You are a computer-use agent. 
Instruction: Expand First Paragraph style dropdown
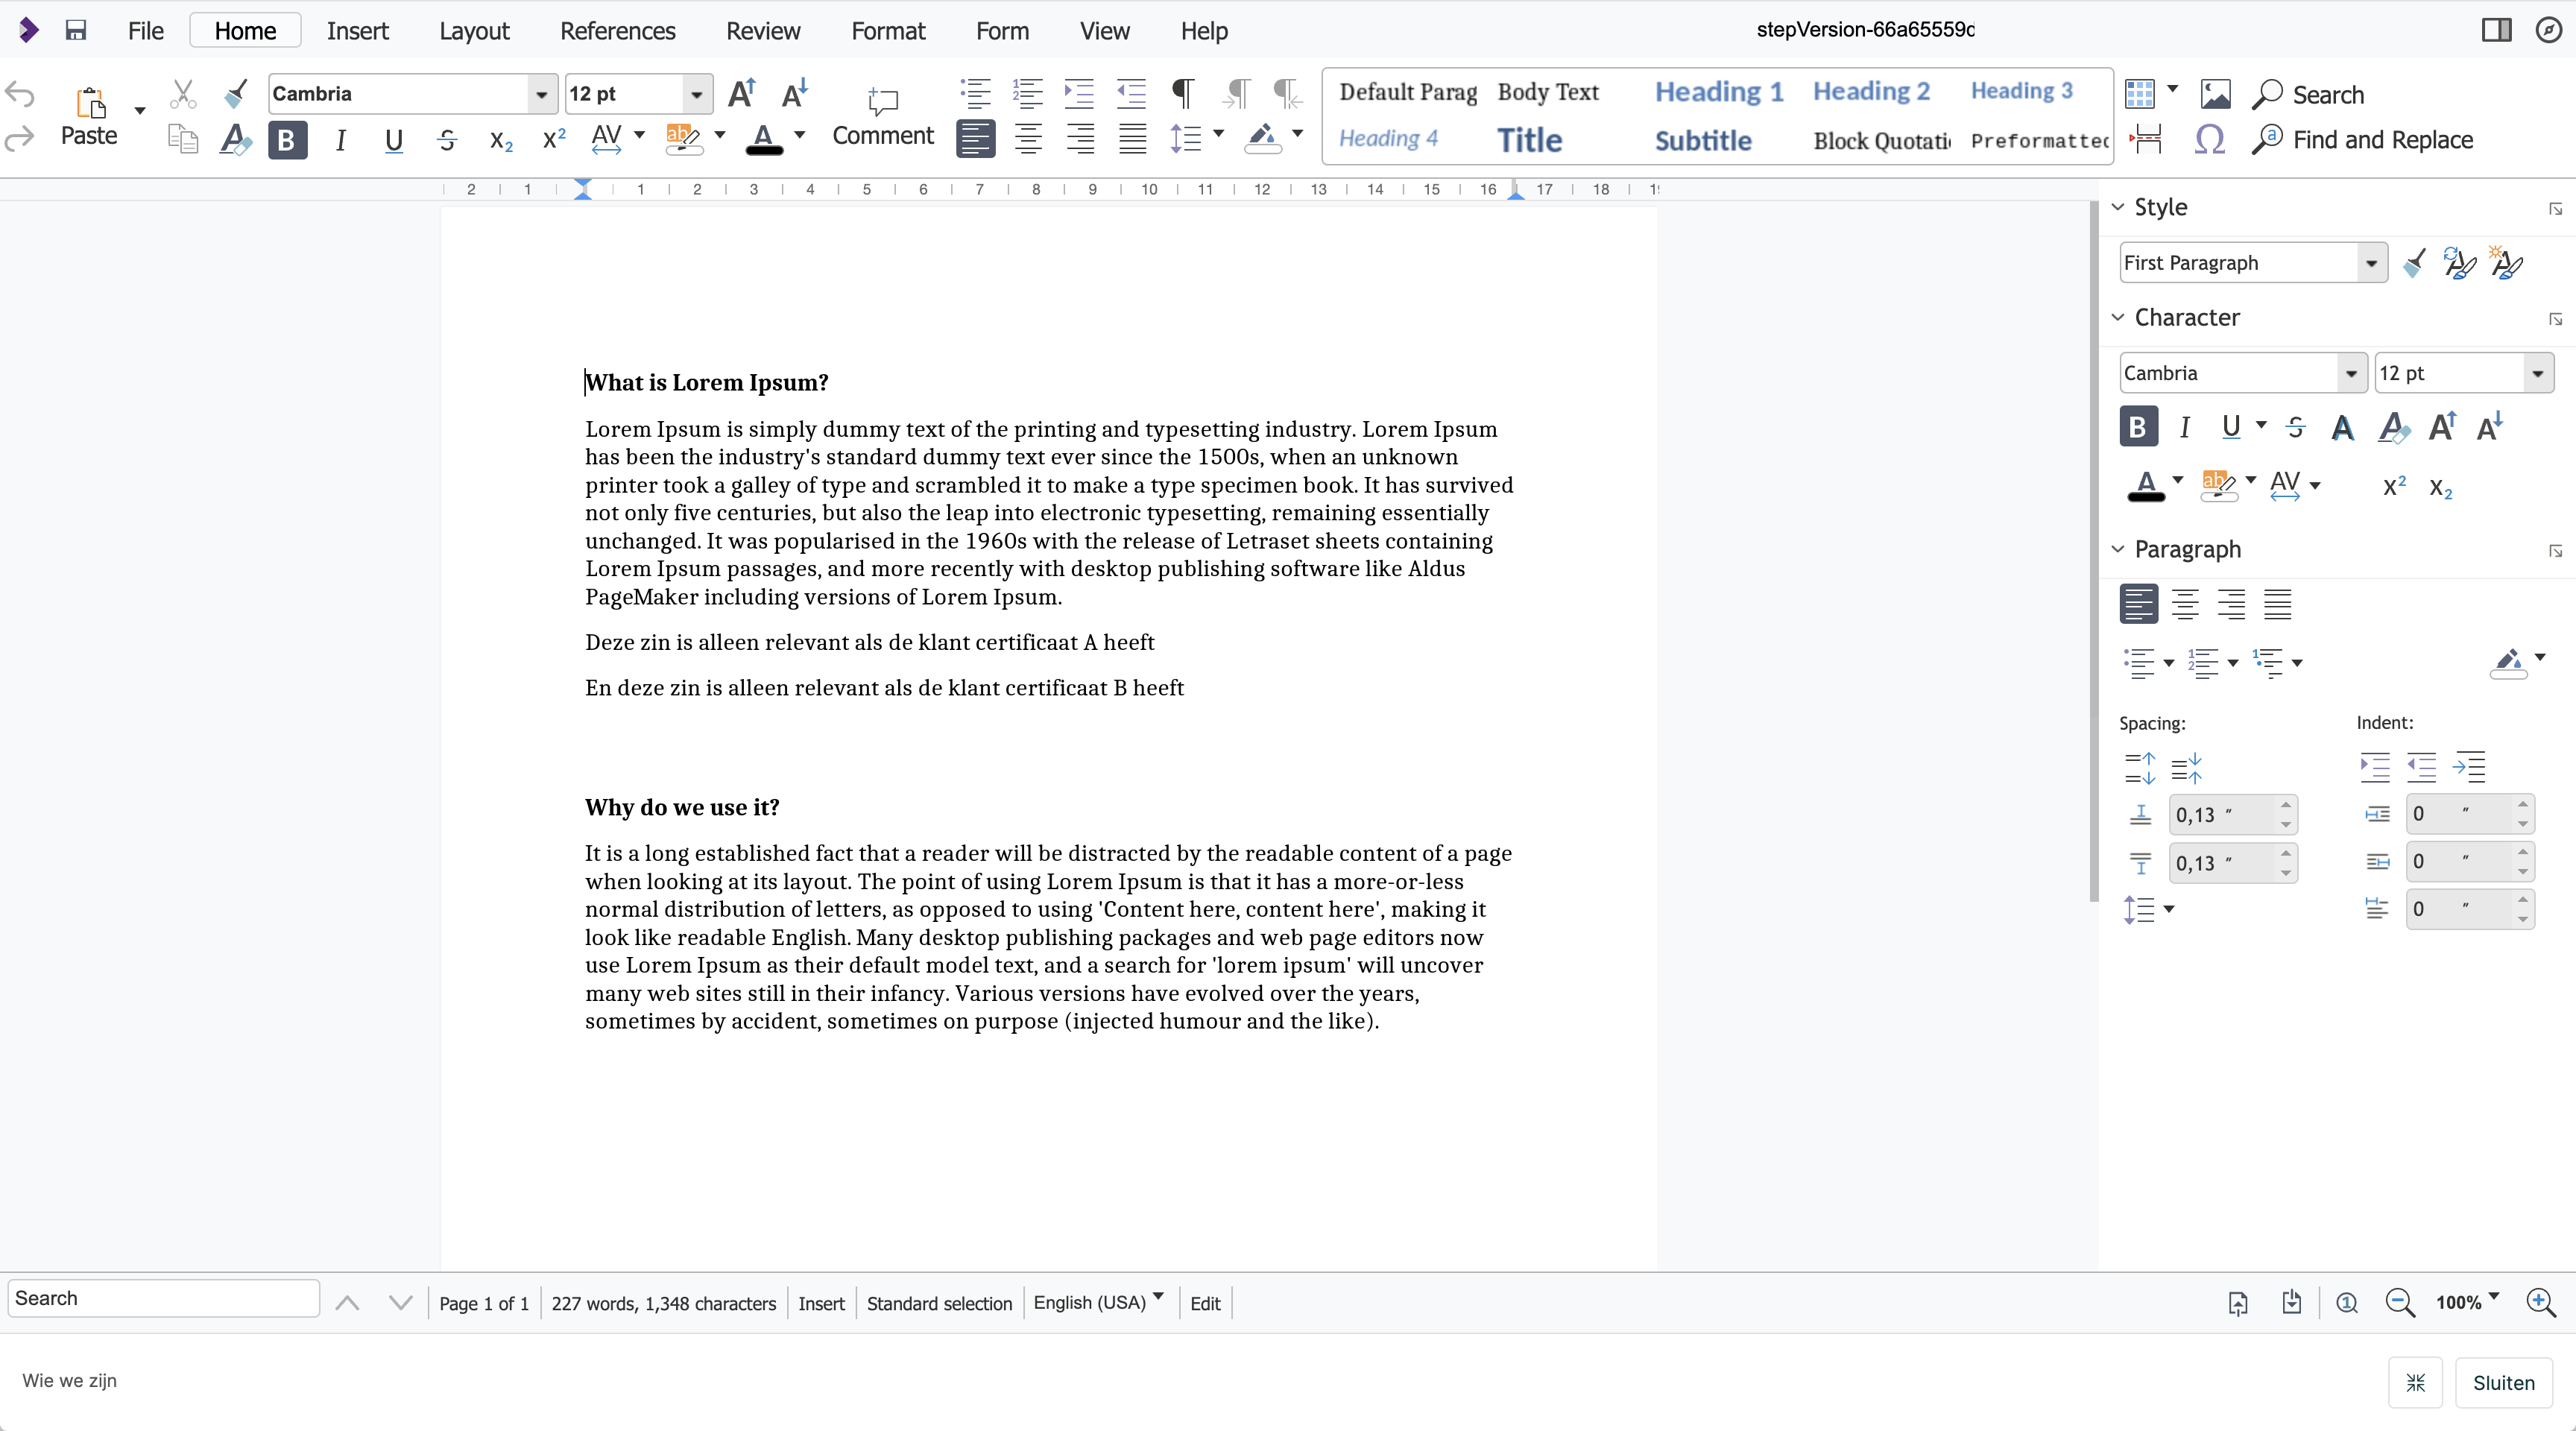pos(2371,263)
